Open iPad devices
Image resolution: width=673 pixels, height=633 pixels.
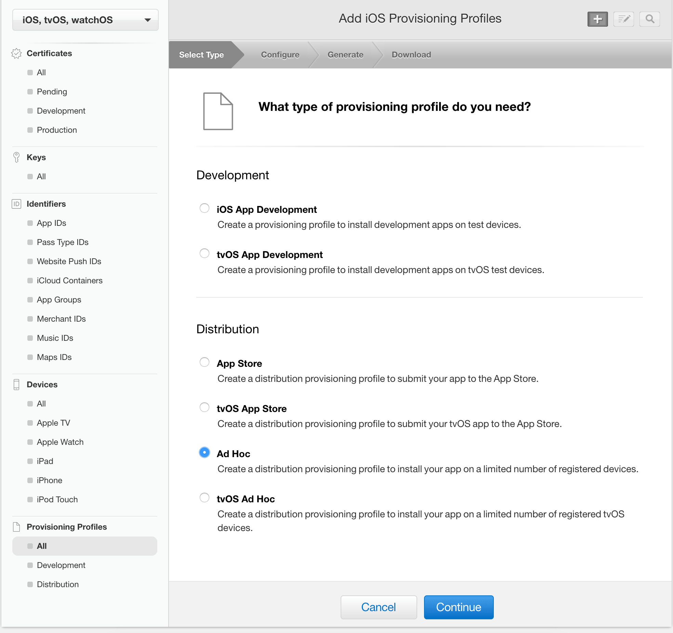(45, 461)
